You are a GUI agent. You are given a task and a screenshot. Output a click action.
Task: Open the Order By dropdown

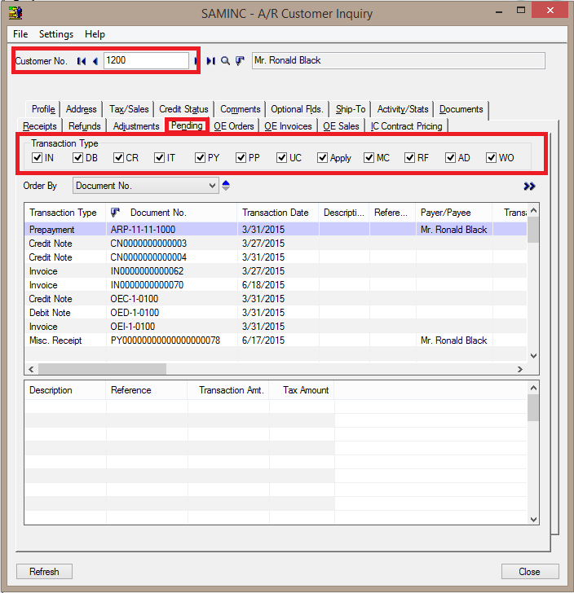pyautogui.click(x=212, y=186)
